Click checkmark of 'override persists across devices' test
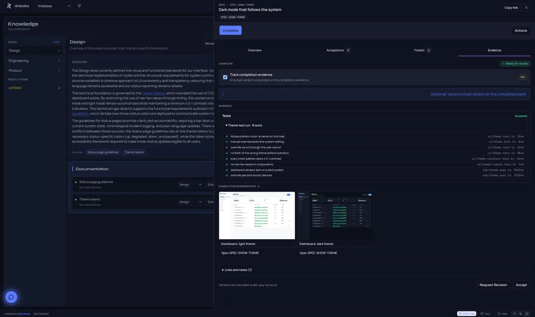535x317 pixels. (x=227, y=175)
